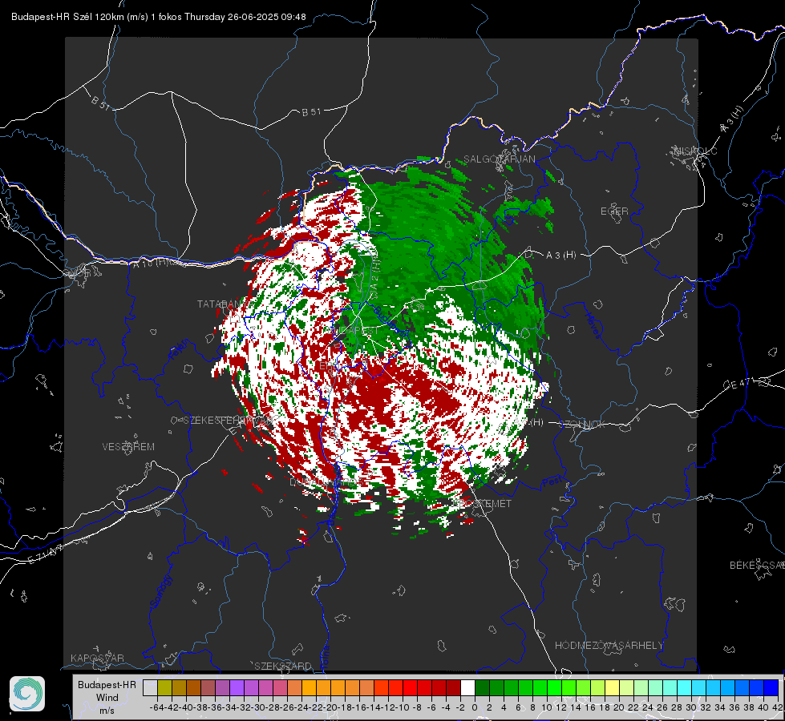Select the KECSKEMÉT city label

(484, 504)
